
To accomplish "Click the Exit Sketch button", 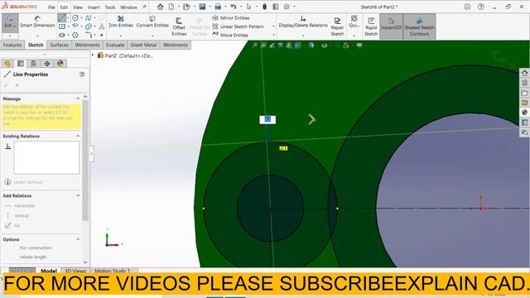I will click(x=10, y=22).
